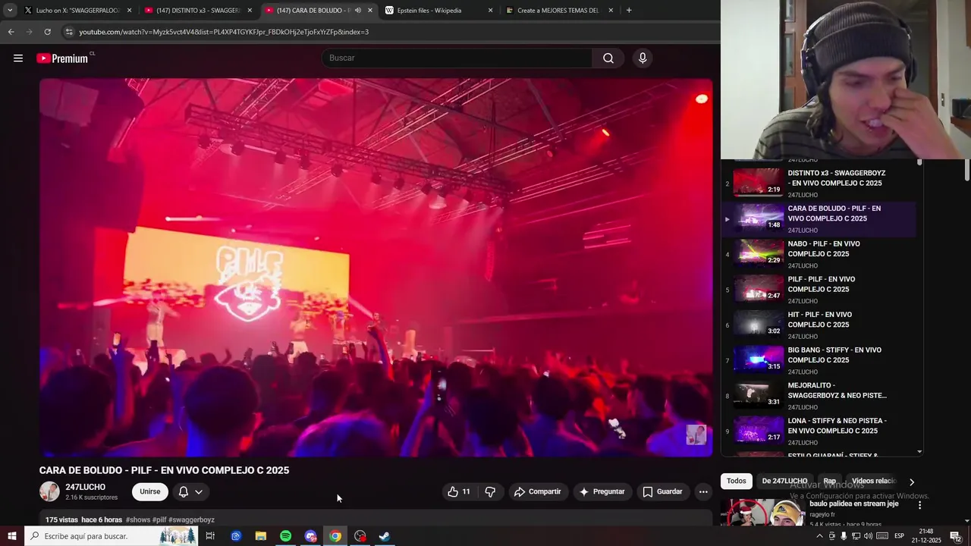
Task: Open OBS Studio from the taskbar
Action: [x=360, y=536]
